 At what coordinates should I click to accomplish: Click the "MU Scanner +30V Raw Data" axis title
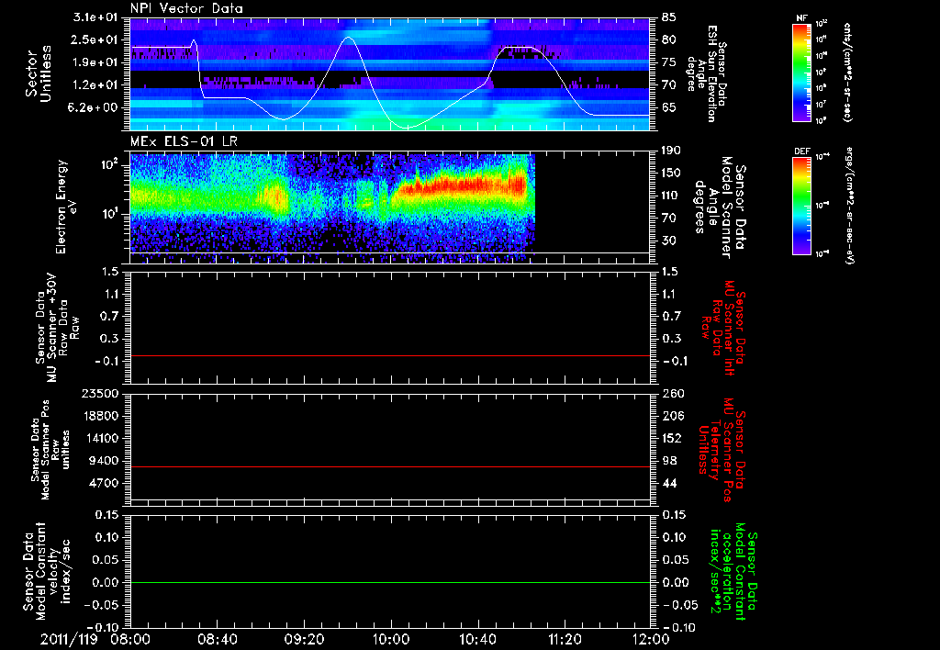57,328
